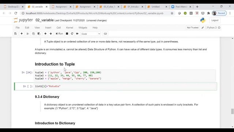Image resolution: width=234 pixels, height=132 pixels.
Task: Restart kernel and run all cells icon
Action: (77, 34)
